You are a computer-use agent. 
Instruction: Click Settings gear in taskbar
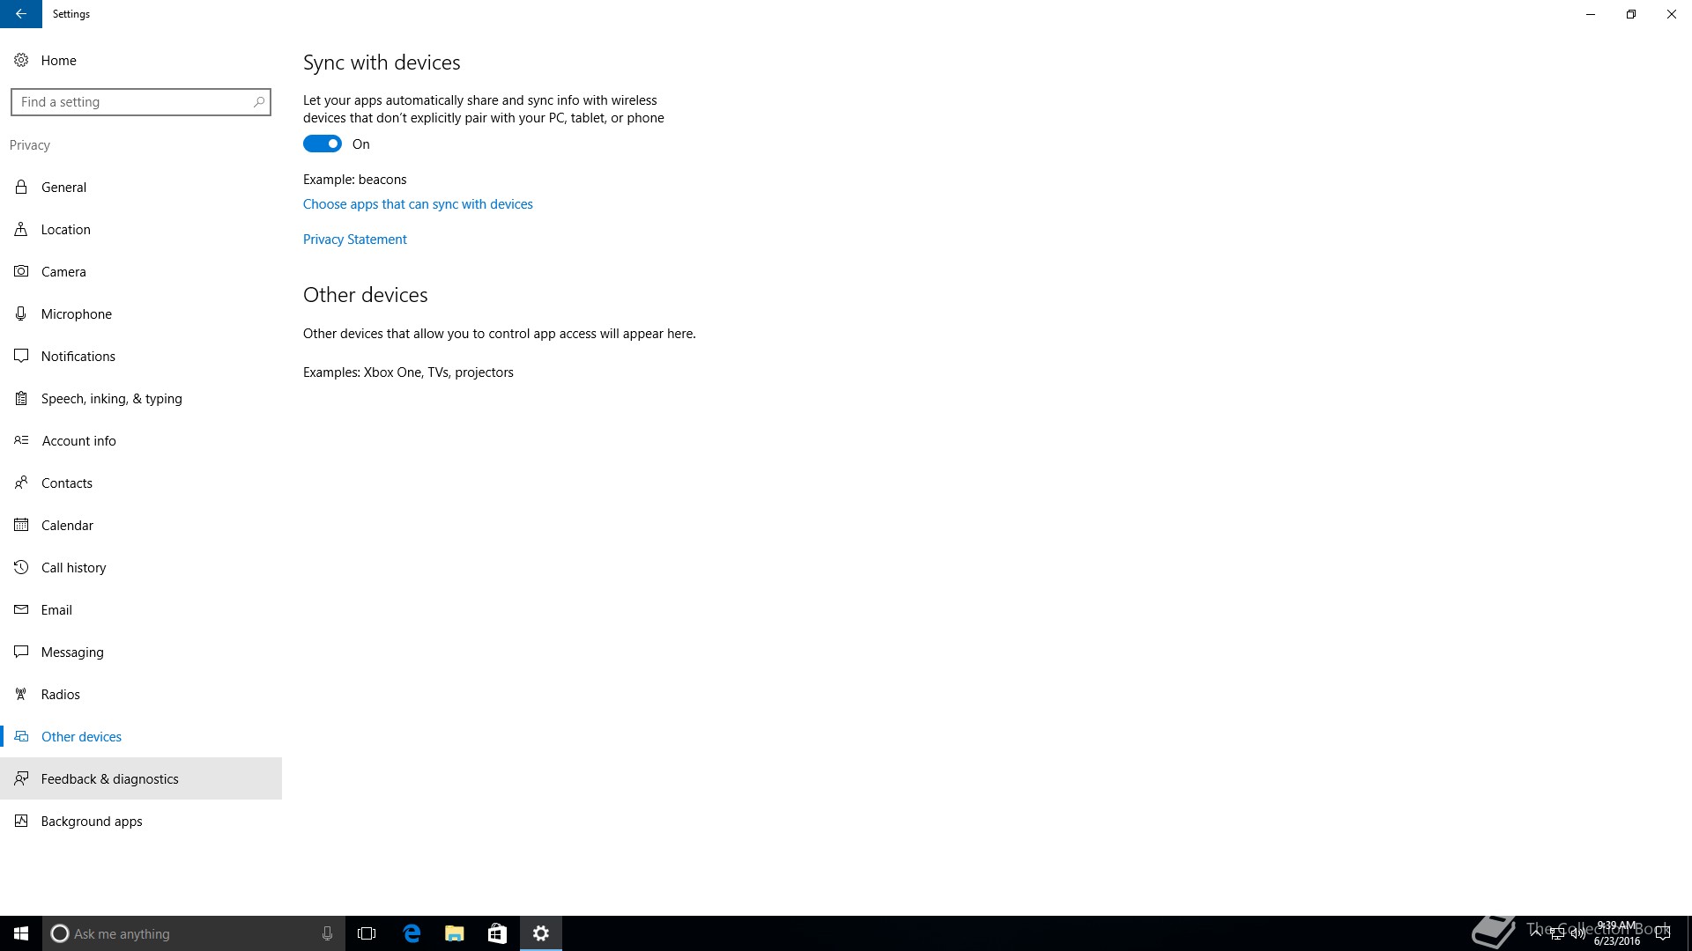(x=541, y=933)
